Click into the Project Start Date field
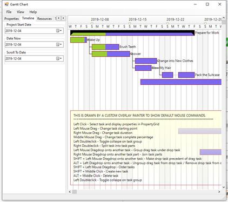This screenshot has width=228, height=202. (34, 31)
